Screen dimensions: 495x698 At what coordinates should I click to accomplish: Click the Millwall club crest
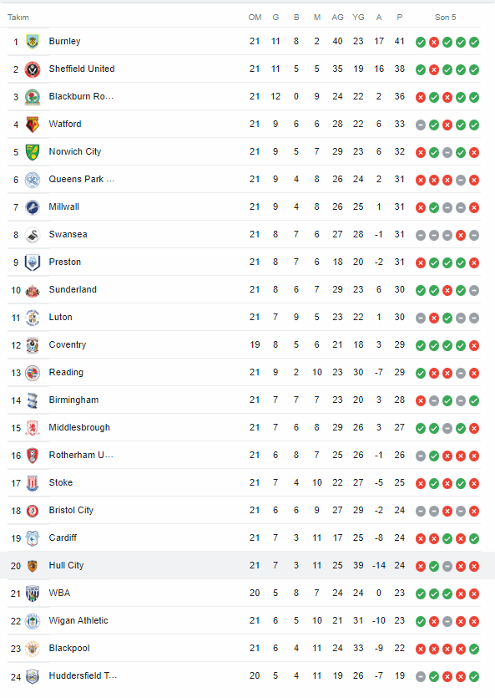(33, 207)
